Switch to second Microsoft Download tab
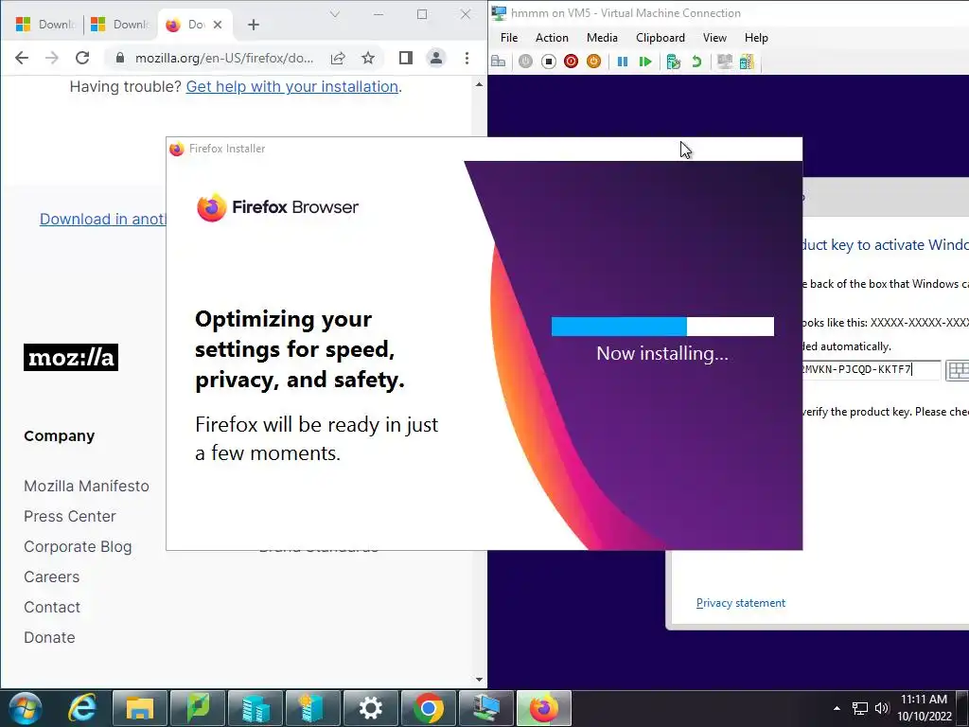969x727 pixels. (x=120, y=25)
